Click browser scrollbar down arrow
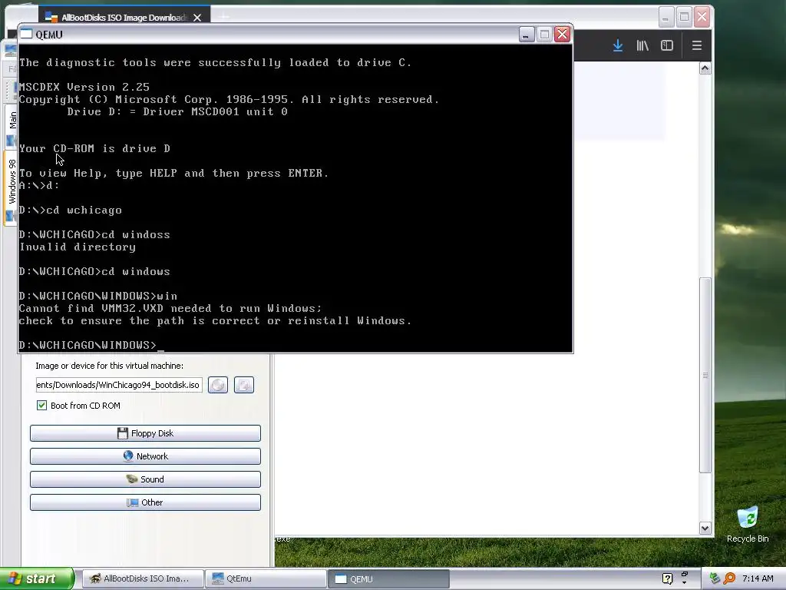 click(x=705, y=528)
